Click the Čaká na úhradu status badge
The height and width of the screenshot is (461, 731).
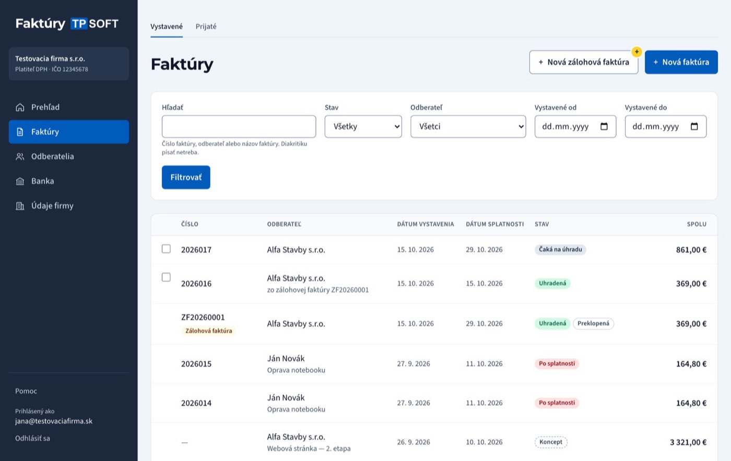pyautogui.click(x=560, y=250)
